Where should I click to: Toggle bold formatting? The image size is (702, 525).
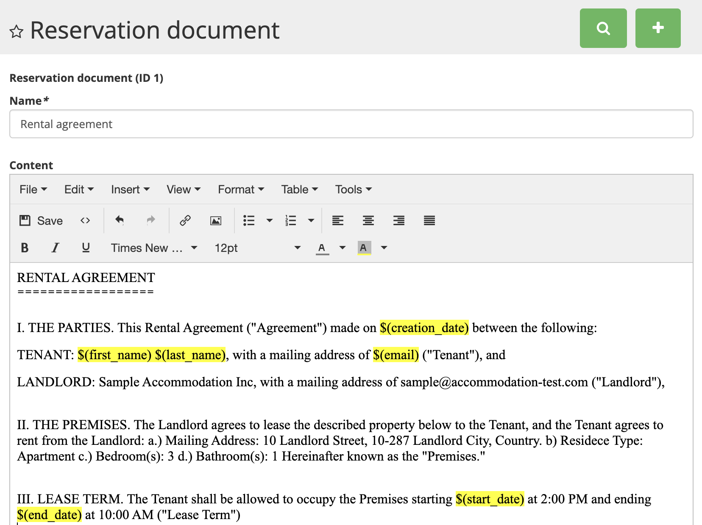pyautogui.click(x=25, y=248)
